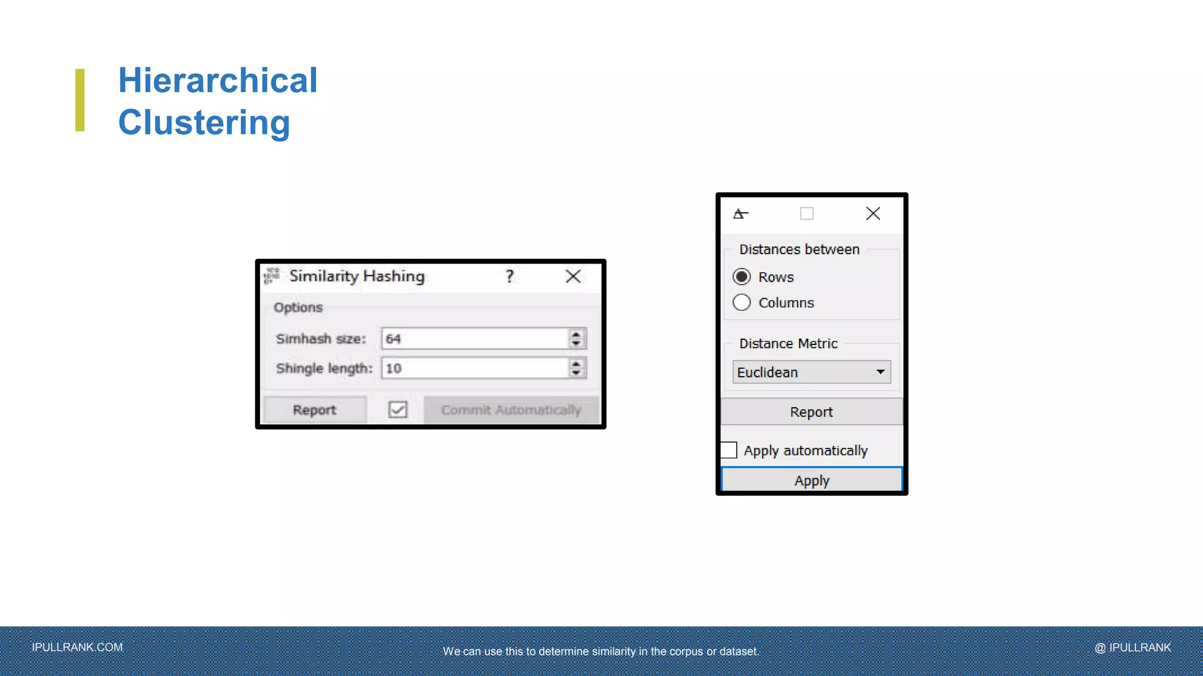This screenshot has width=1203, height=676.
Task: Click the Hierarchical Clustering slide title
Action: (218, 101)
